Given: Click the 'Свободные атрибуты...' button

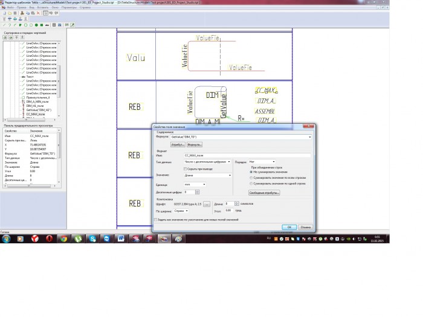Looking at the screenshot, I should (264, 193).
